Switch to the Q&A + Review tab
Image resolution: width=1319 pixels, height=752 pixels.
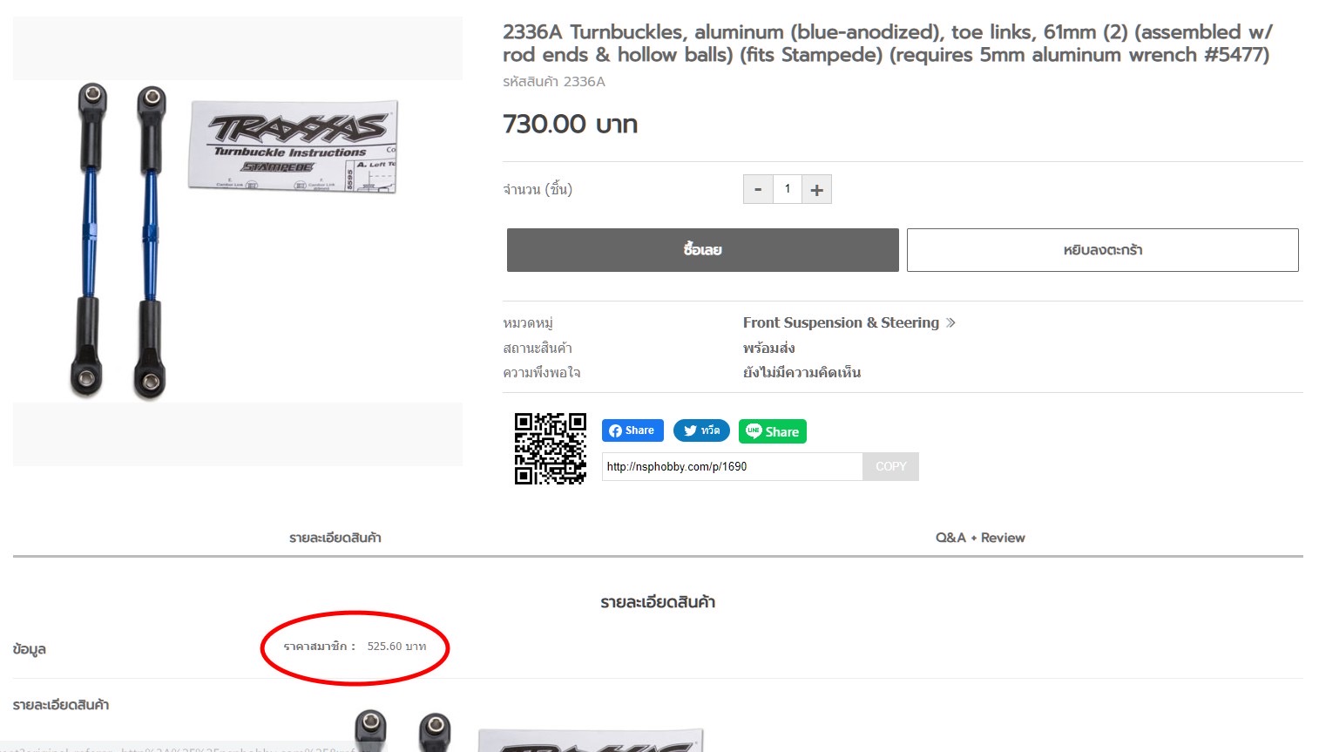click(980, 538)
